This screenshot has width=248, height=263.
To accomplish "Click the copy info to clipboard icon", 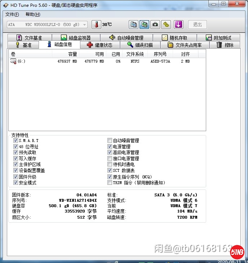I will point(134,24).
